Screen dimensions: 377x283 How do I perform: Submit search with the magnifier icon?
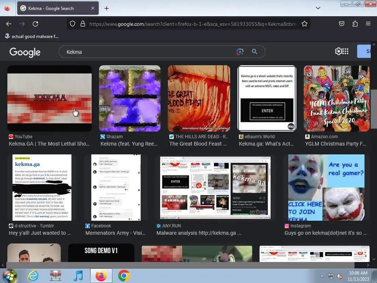point(254,52)
